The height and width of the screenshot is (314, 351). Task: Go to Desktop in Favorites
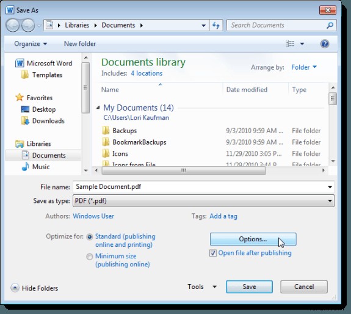pos(38,109)
